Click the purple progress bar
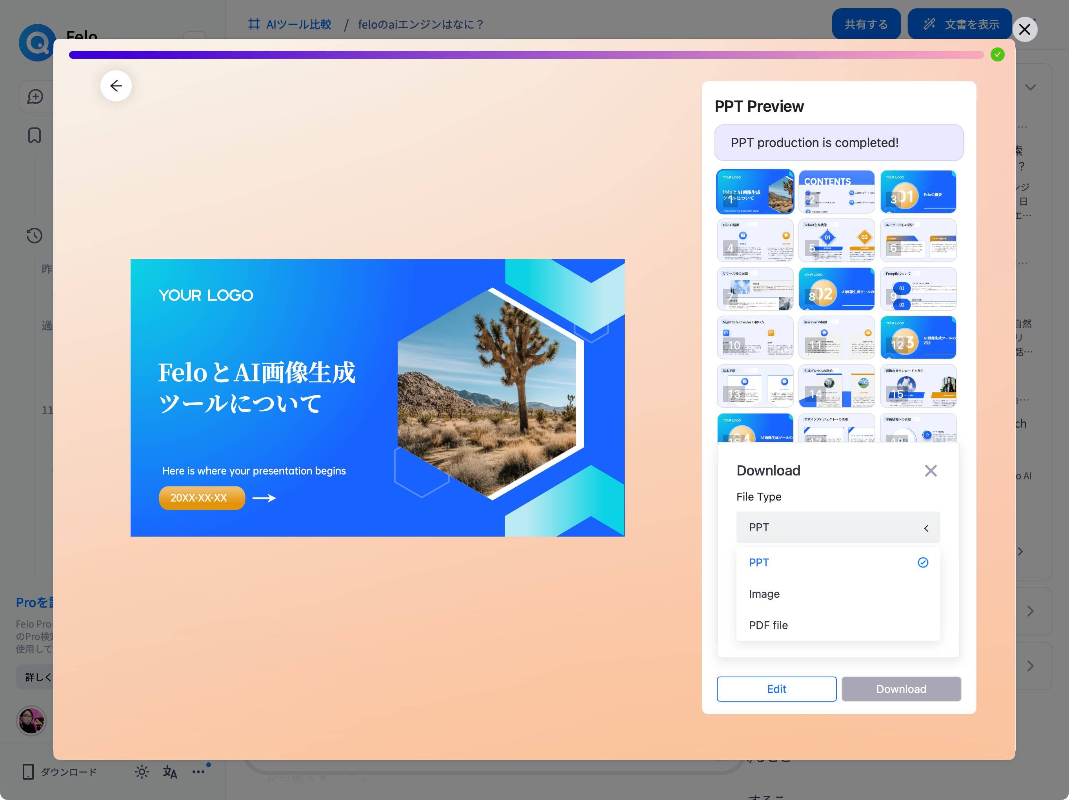The width and height of the screenshot is (1069, 800). [x=526, y=55]
